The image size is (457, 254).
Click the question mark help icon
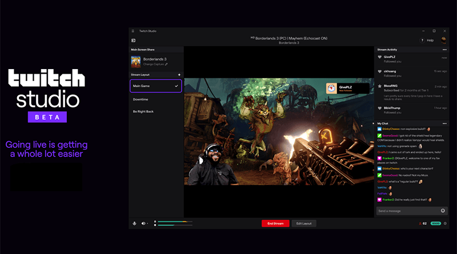(422, 41)
